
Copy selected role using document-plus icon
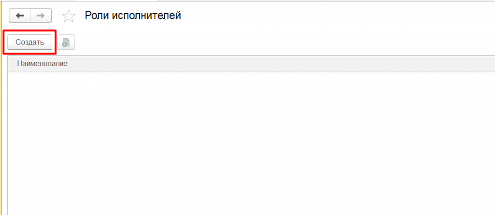click(x=66, y=43)
